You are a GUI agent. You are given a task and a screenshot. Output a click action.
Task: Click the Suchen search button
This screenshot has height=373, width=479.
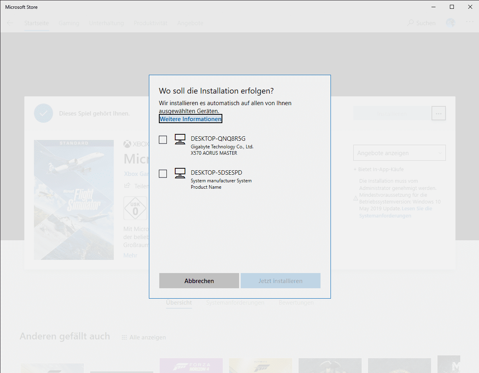click(x=421, y=23)
